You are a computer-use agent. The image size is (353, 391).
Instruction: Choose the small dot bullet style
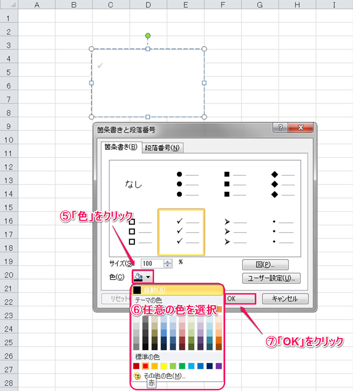coord(282,232)
